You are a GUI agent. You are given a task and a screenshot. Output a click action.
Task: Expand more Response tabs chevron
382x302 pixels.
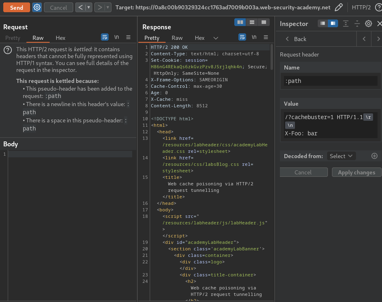216,38
